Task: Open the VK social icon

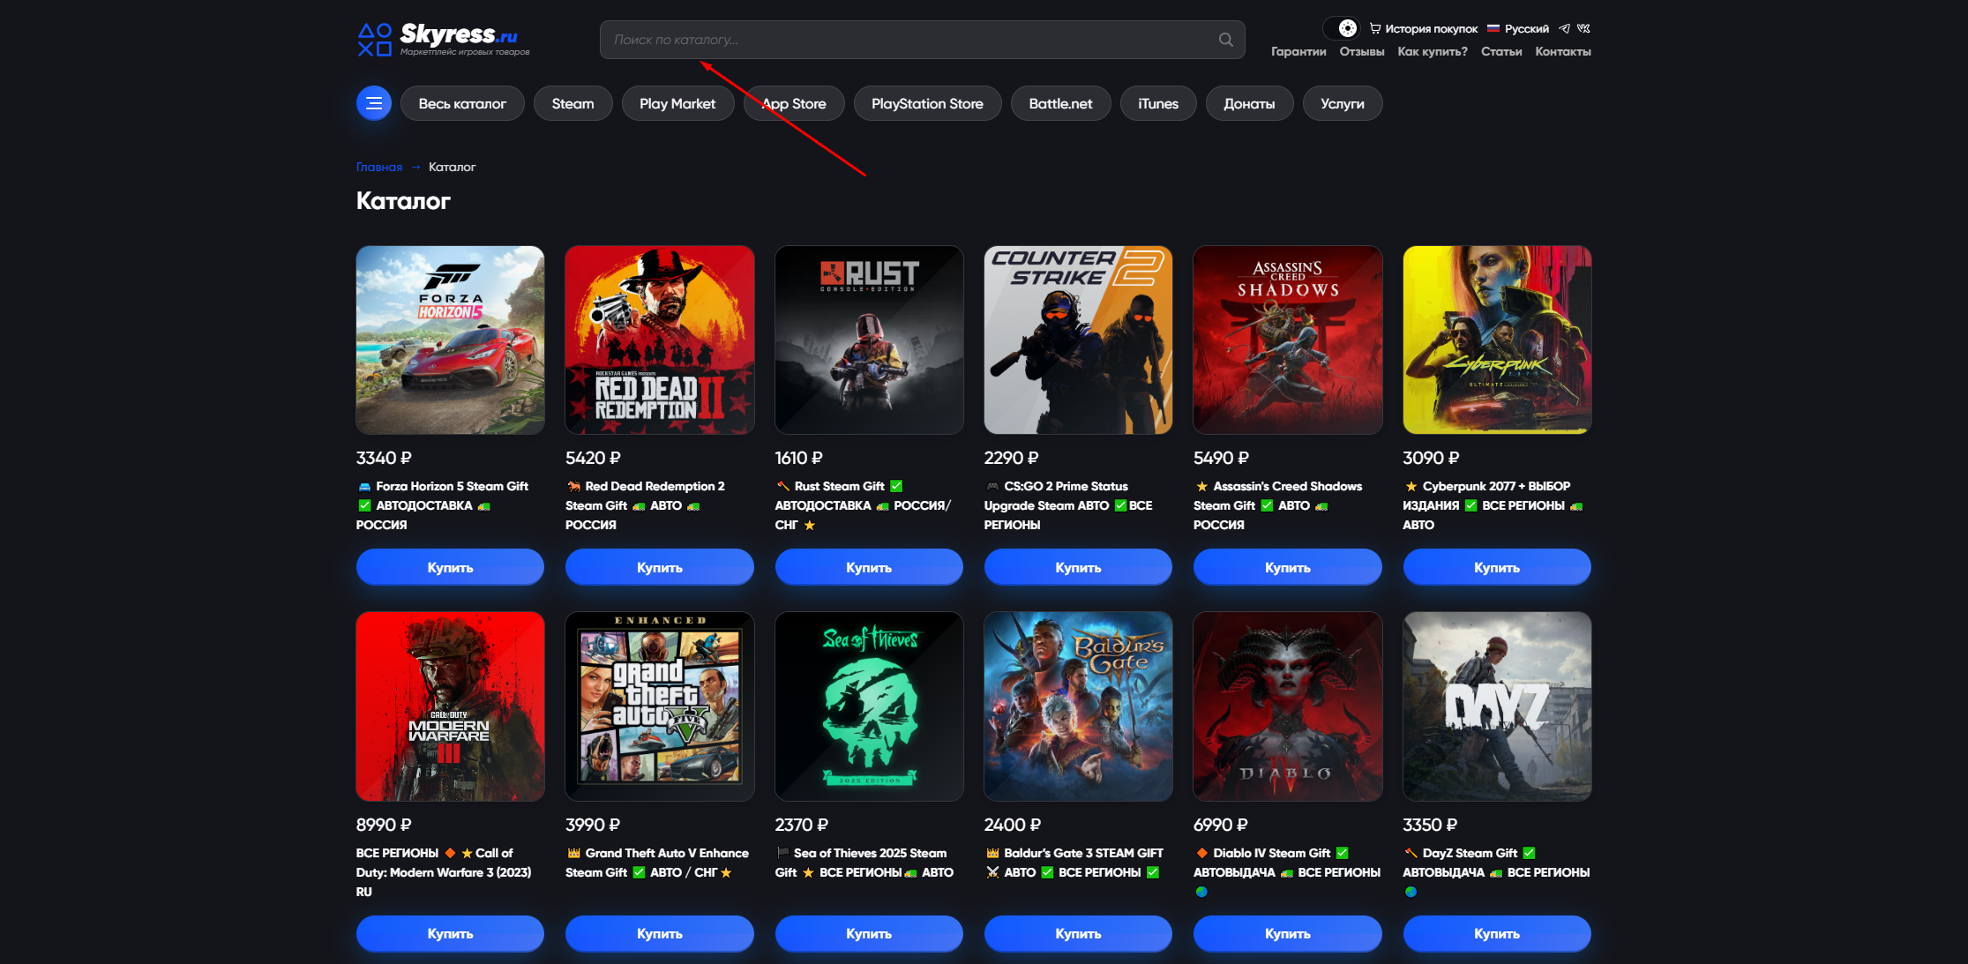Action: point(1584,28)
